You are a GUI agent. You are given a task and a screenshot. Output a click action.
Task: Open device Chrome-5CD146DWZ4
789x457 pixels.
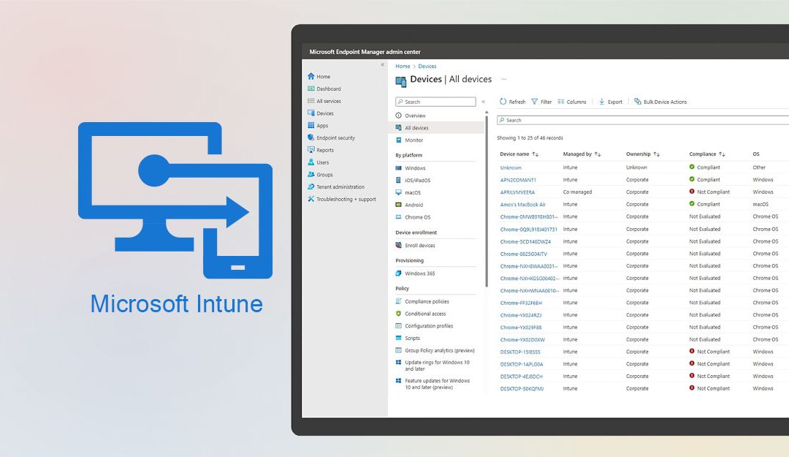[x=525, y=241]
